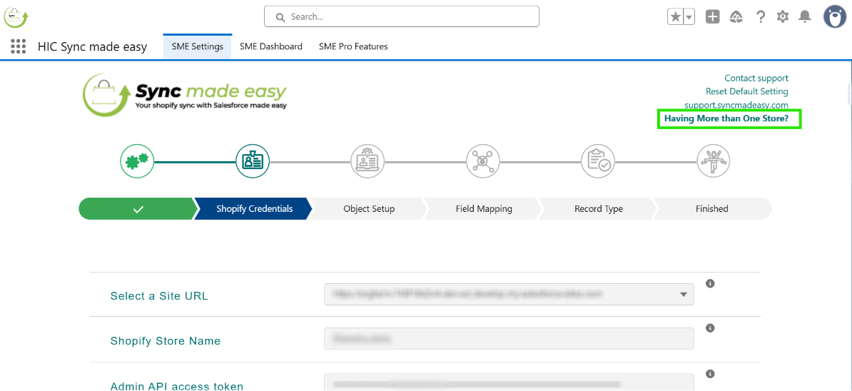Screen dimensions: 852x391
Task: Open the Setup gear icon
Action: click(x=783, y=17)
